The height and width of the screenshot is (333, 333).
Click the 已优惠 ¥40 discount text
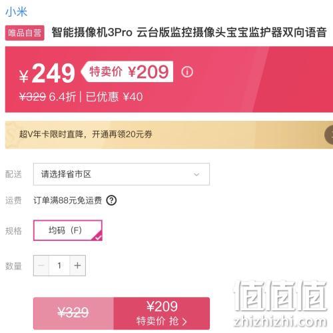(115, 97)
